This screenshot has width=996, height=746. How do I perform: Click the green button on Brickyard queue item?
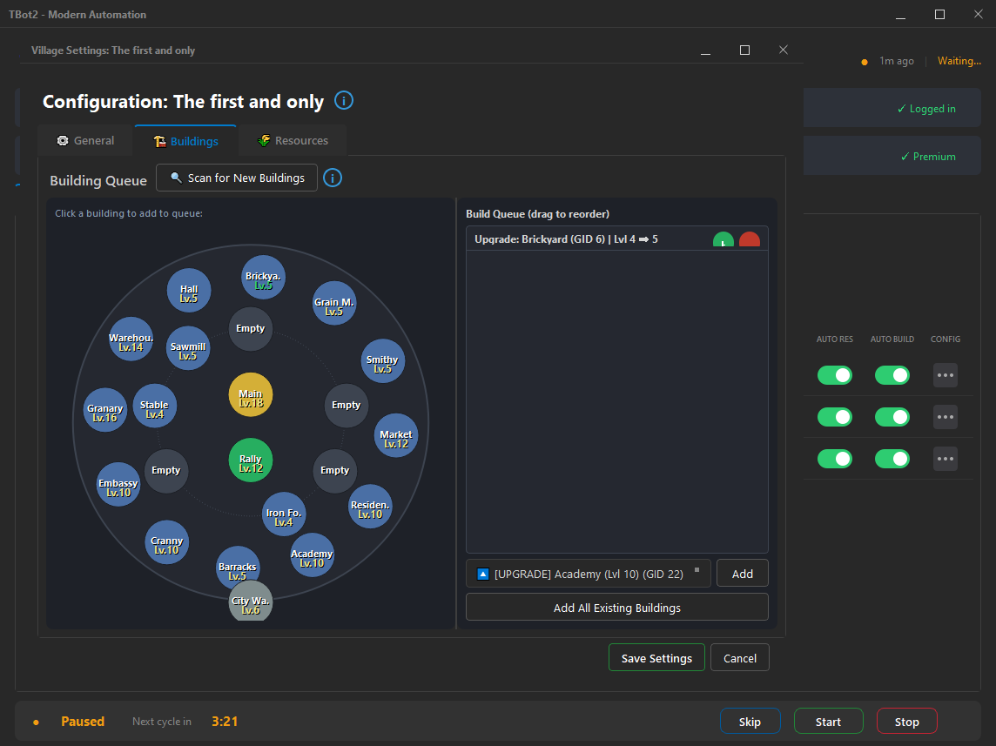[723, 241]
